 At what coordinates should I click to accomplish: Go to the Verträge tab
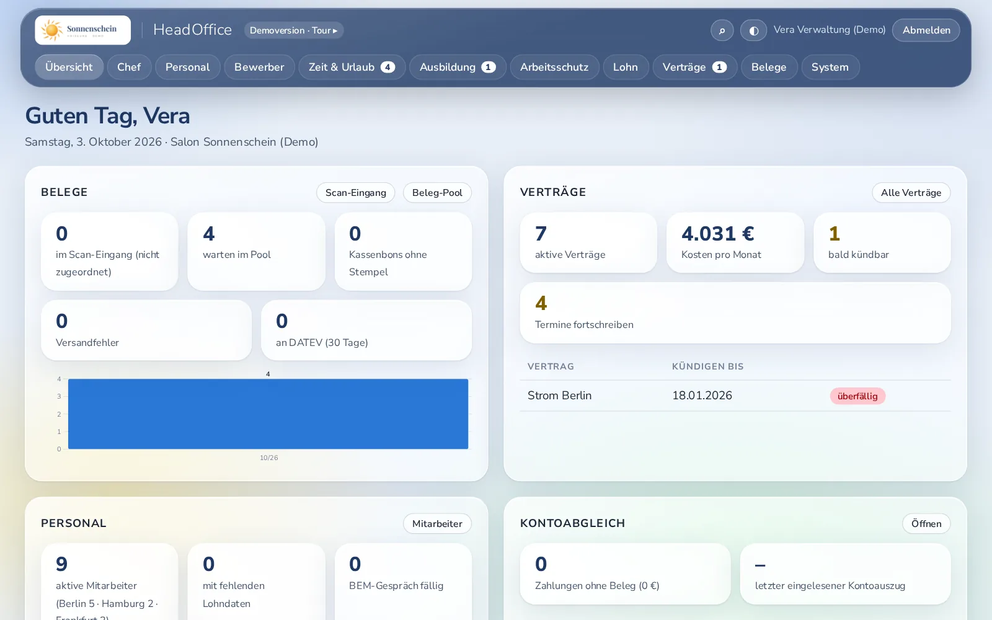click(694, 67)
